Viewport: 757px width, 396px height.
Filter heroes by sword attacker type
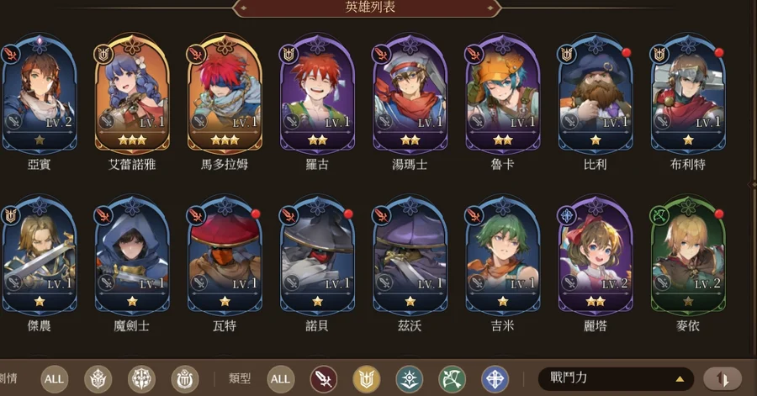324,379
